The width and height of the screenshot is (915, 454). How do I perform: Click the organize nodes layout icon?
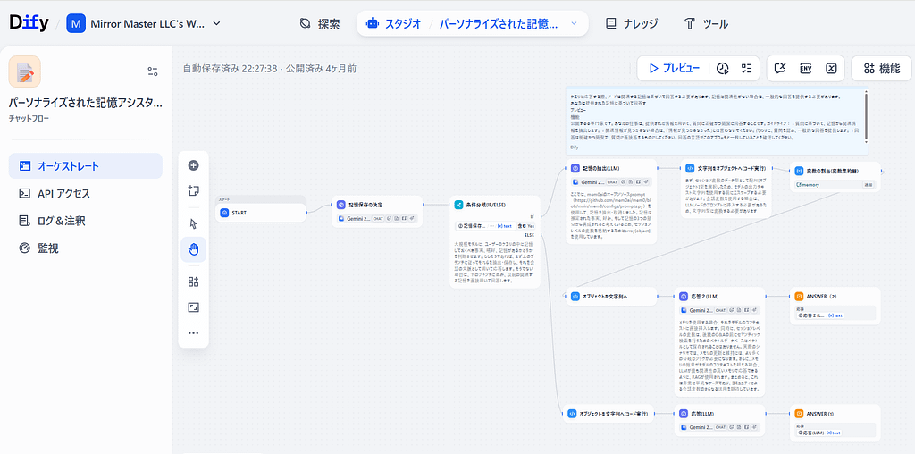tap(193, 282)
